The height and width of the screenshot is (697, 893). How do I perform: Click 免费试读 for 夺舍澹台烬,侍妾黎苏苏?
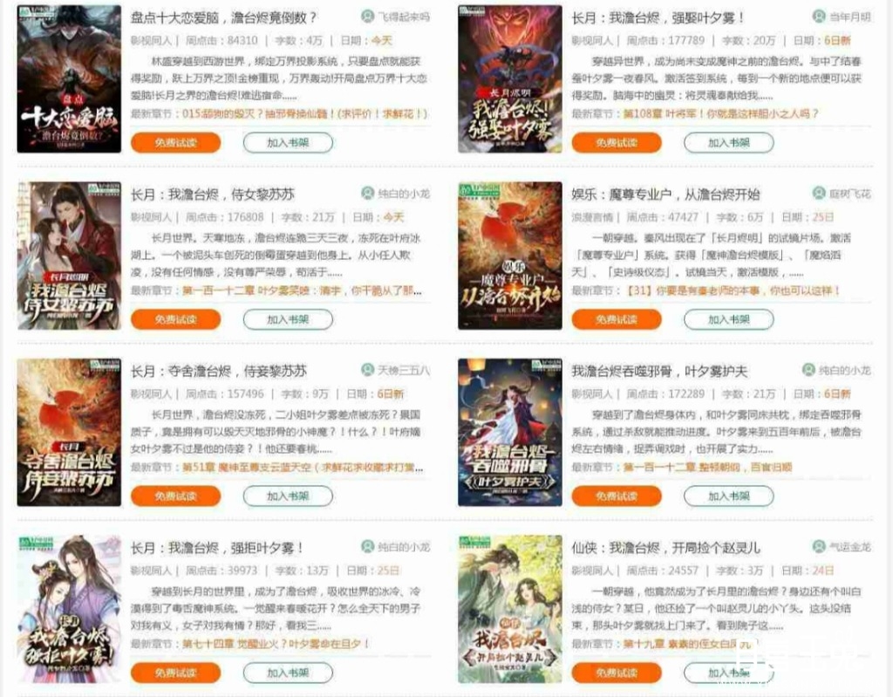coord(176,495)
